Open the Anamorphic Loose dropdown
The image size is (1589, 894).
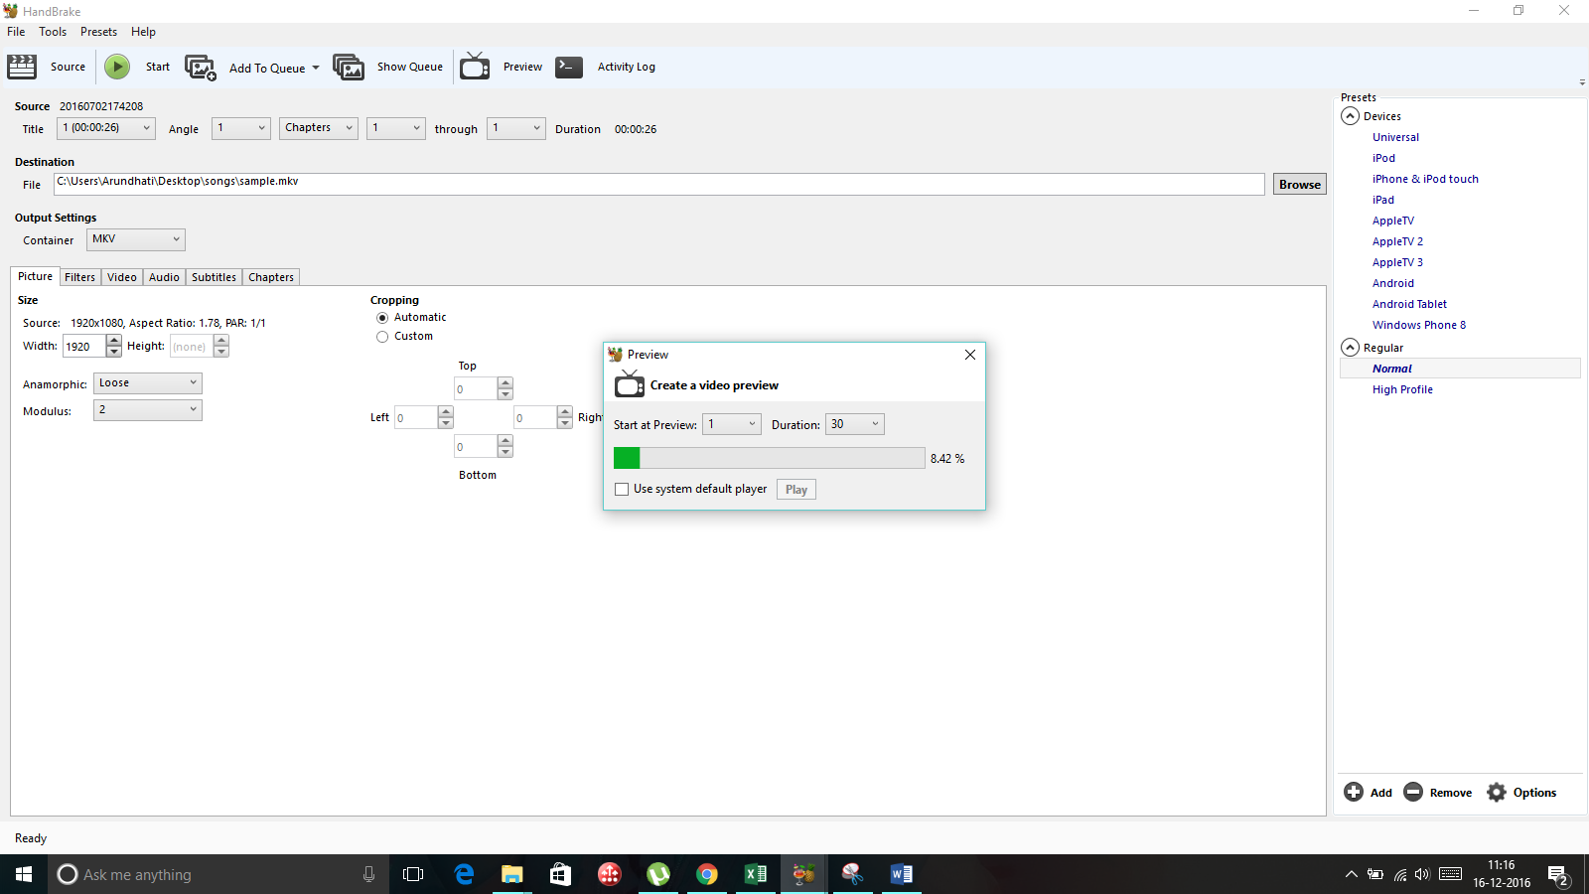pyautogui.click(x=148, y=383)
